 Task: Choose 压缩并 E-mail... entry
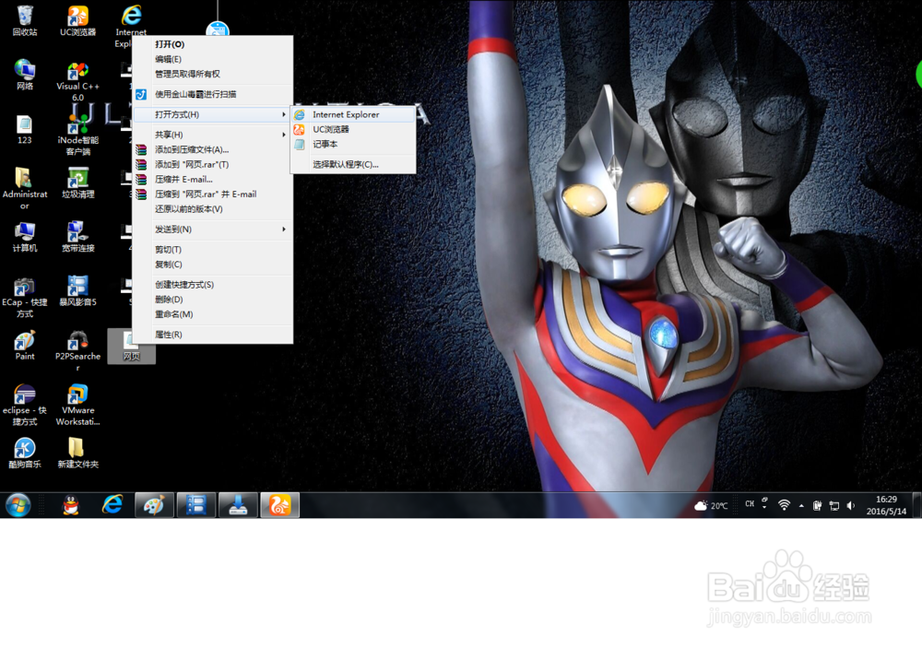pyautogui.click(x=213, y=179)
